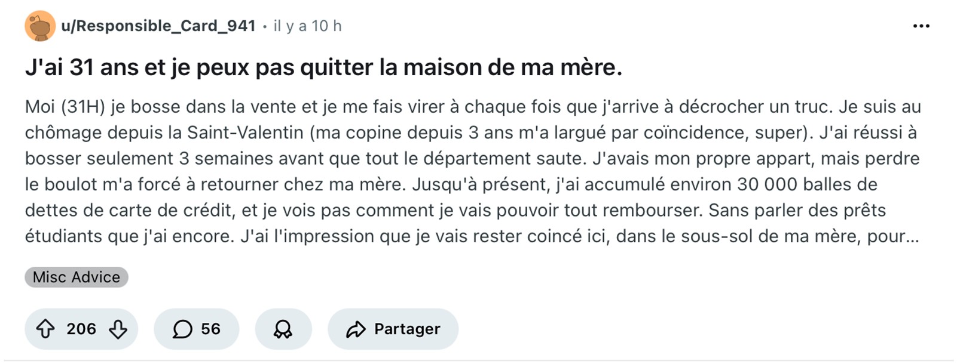Click the "30 000 balles" text in the body
Screen dimensions: 963x364
(x=807, y=184)
